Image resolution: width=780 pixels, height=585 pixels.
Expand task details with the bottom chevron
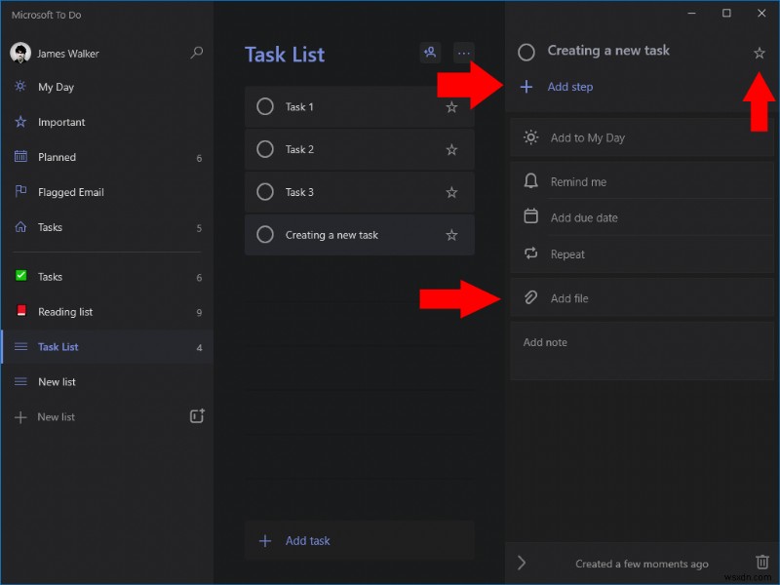pos(521,563)
